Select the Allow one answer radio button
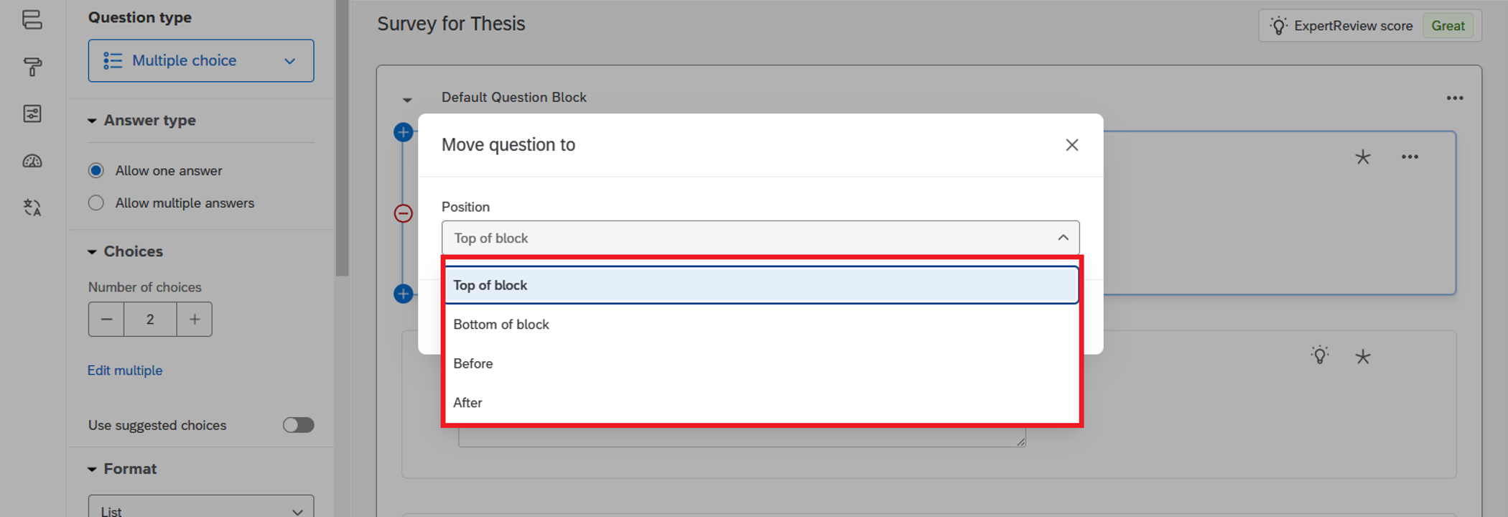 (x=96, y=171)
